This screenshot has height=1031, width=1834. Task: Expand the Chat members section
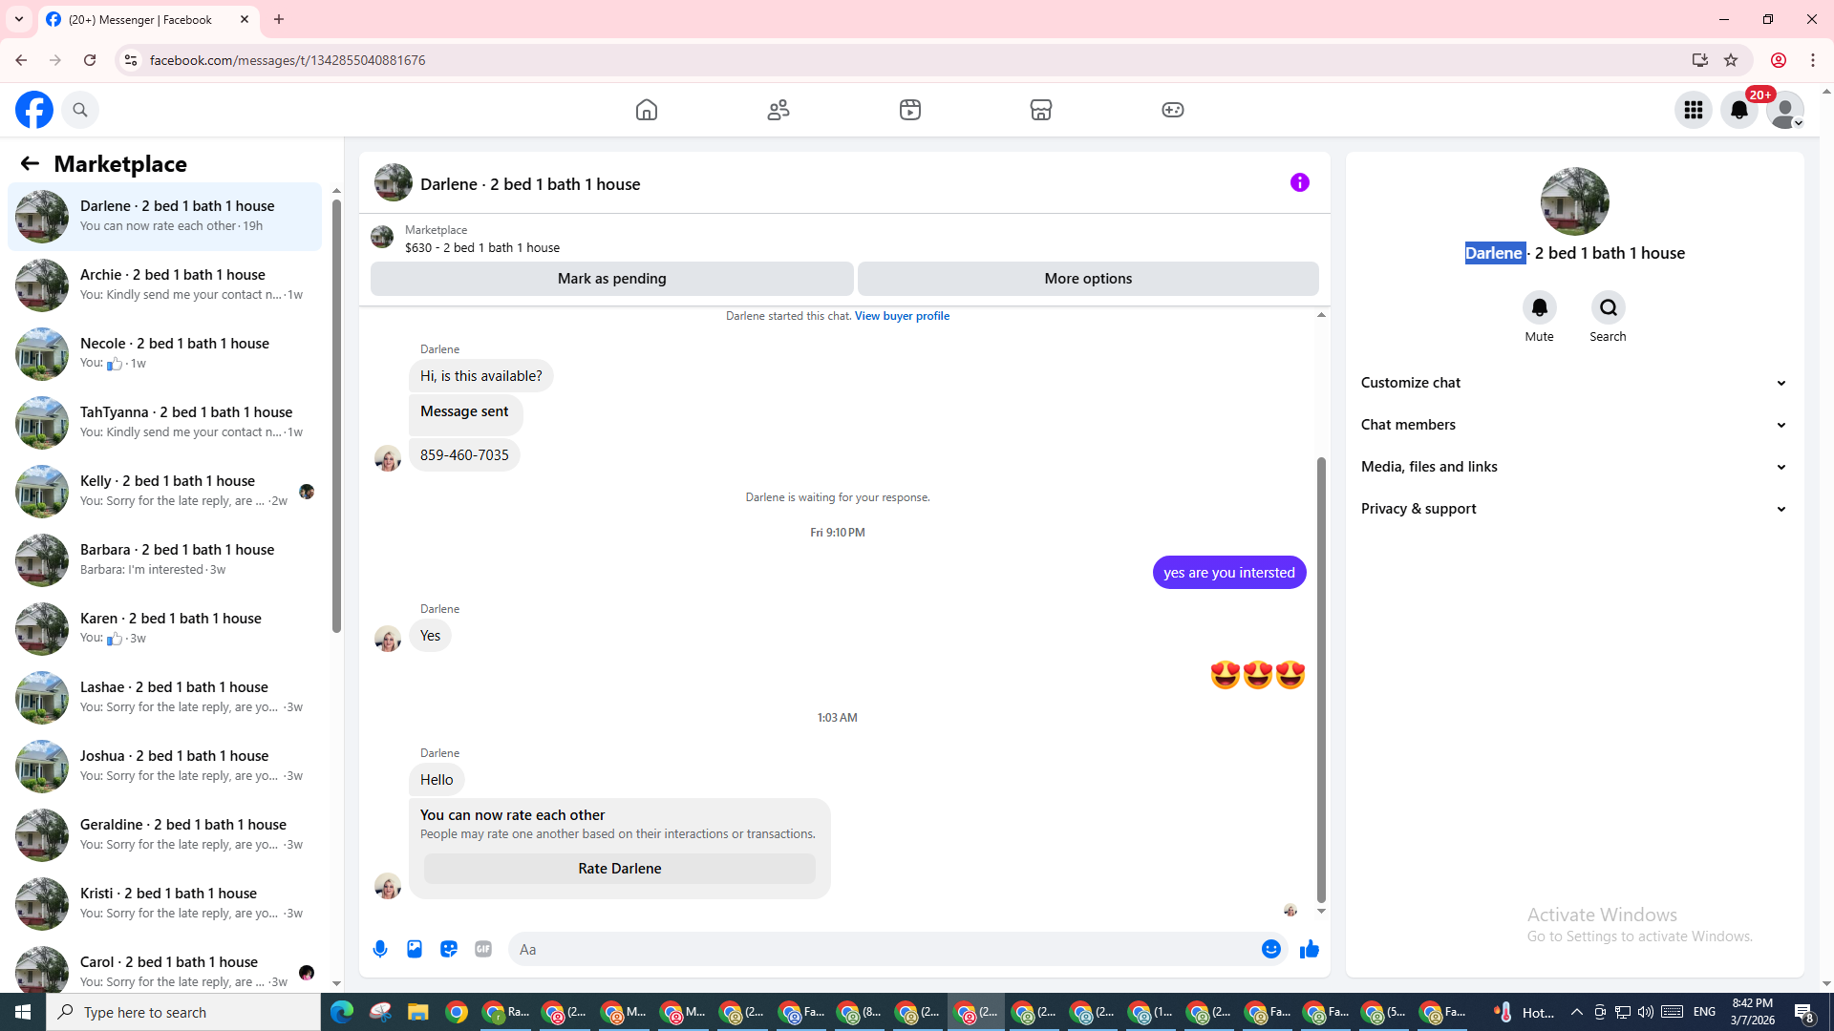click(1574, 425)
